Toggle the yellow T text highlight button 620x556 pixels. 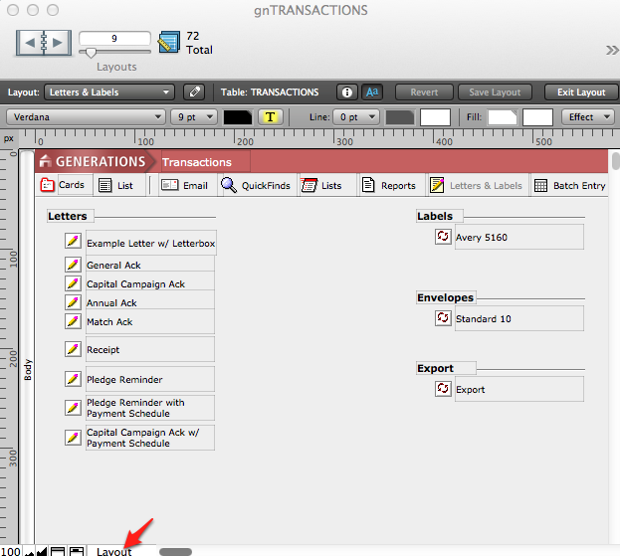coord(270,117)
